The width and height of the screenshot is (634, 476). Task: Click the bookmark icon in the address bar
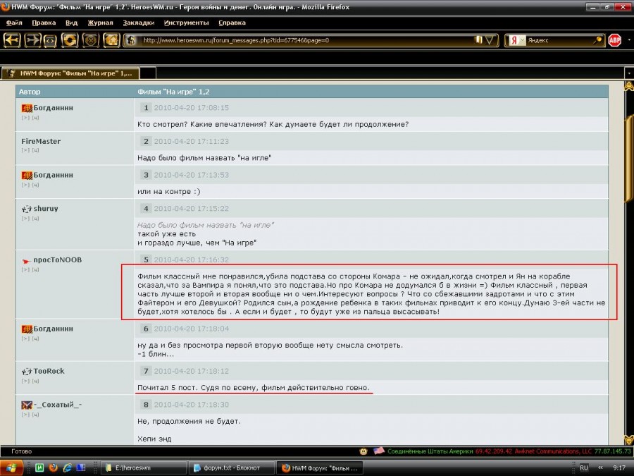point(479,39)
